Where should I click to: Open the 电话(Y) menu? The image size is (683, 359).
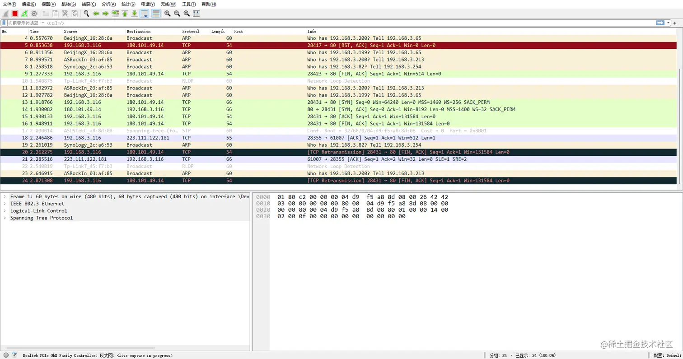(148, 4)
